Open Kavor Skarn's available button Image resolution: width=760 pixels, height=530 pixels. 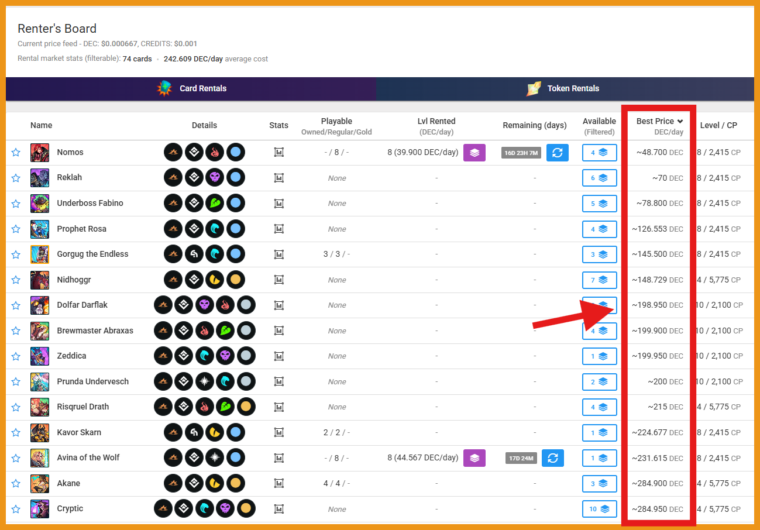click(600, 432)
